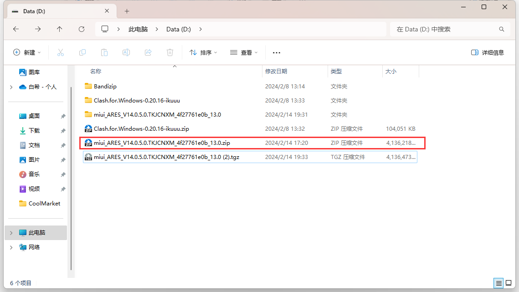Select Data (D:) in the address breadcrumb
The image size is (519, 292).
coord(179,29)
